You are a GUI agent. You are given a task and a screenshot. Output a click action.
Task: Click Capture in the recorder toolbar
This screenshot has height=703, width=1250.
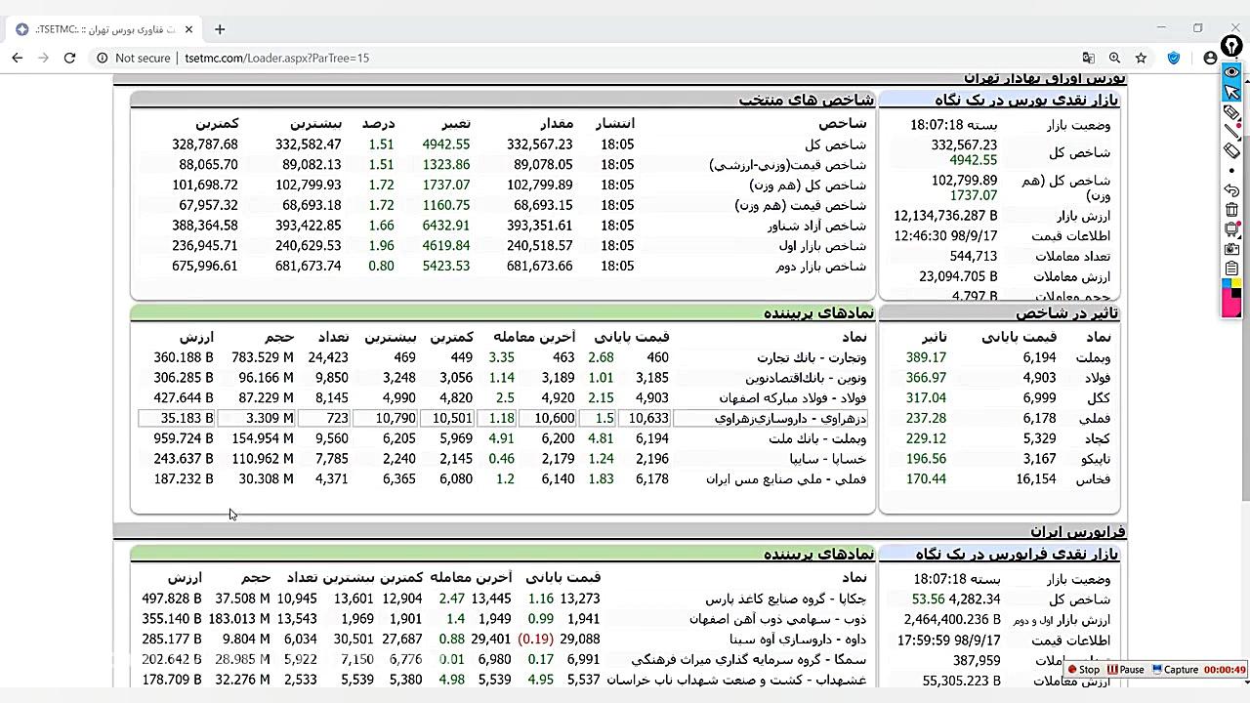click(1179, 670)
